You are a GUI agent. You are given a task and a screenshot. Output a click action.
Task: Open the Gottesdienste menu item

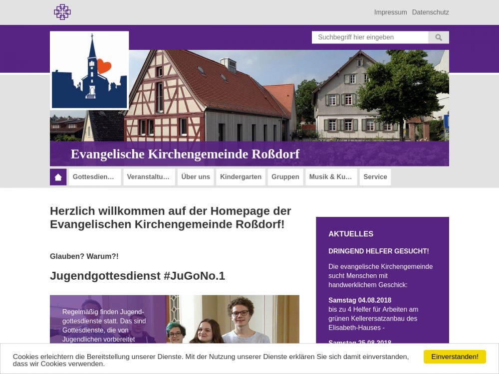[x=95, y=177]
